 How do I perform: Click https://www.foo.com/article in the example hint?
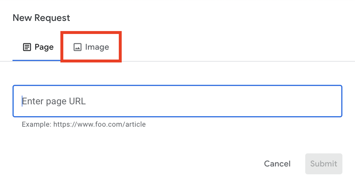tap(100, 125)
